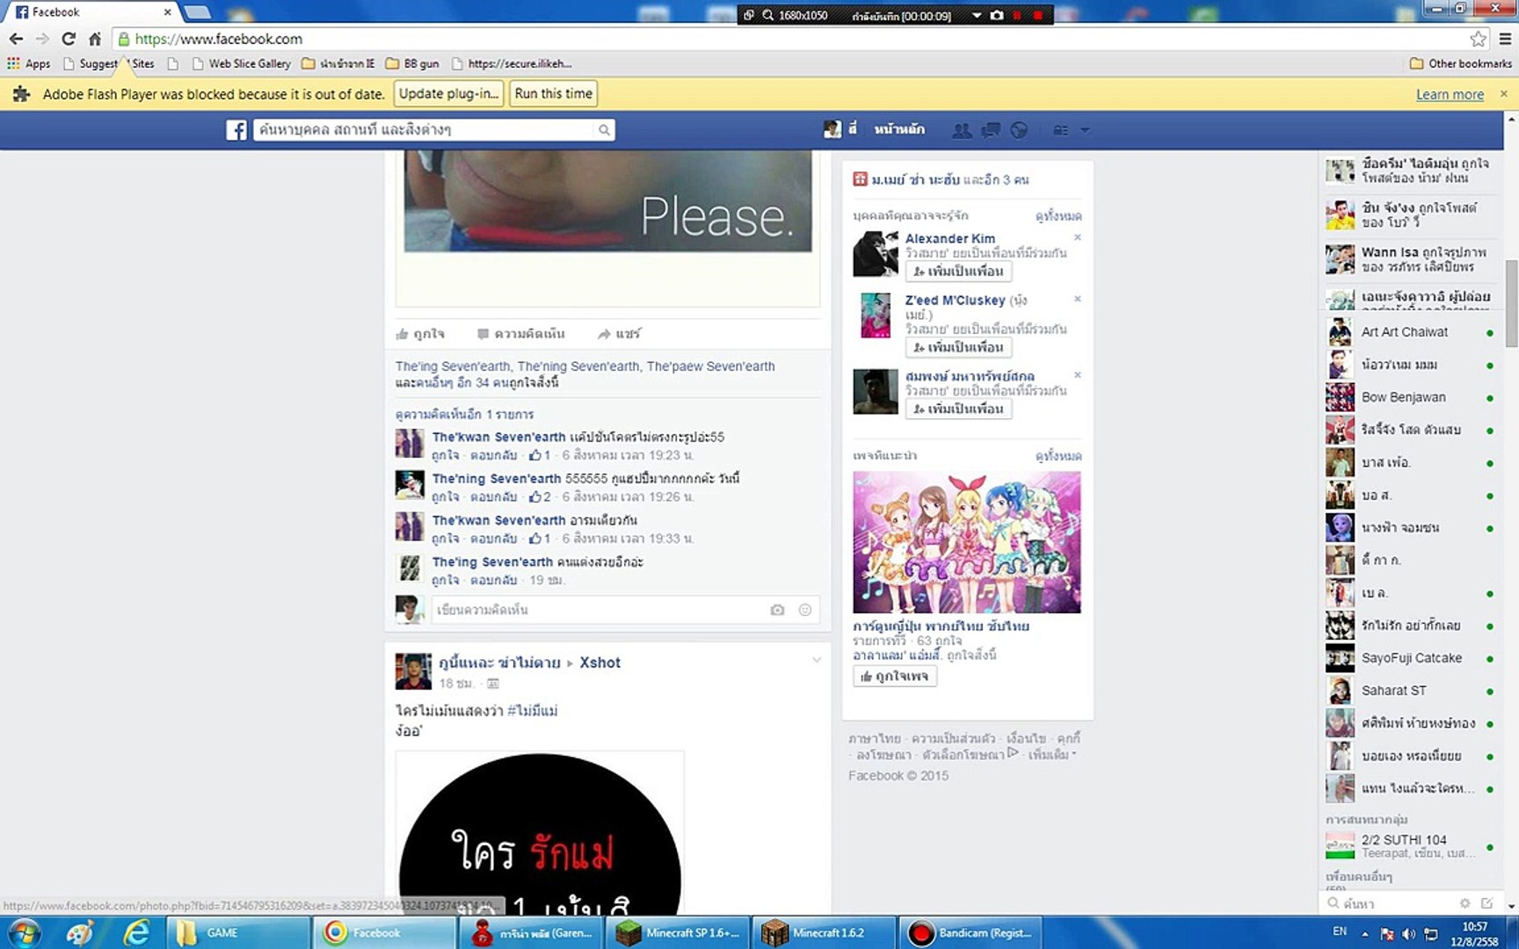Focus the Facebook search input field
The height and width of the screenshot is (949, 1519).
425,130
